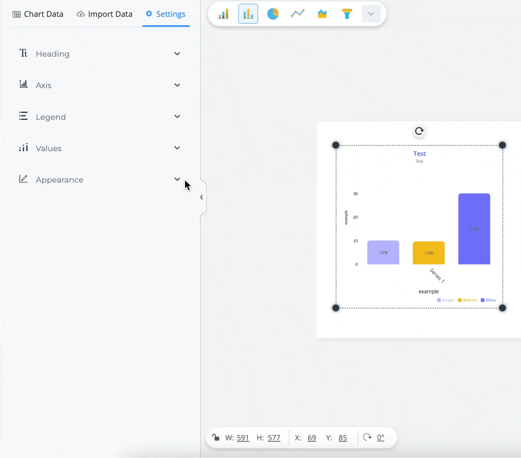Toggle the aspect ratio lock padlock
Viewport: 521px width, 458px height.
click(x=216, y=438)
